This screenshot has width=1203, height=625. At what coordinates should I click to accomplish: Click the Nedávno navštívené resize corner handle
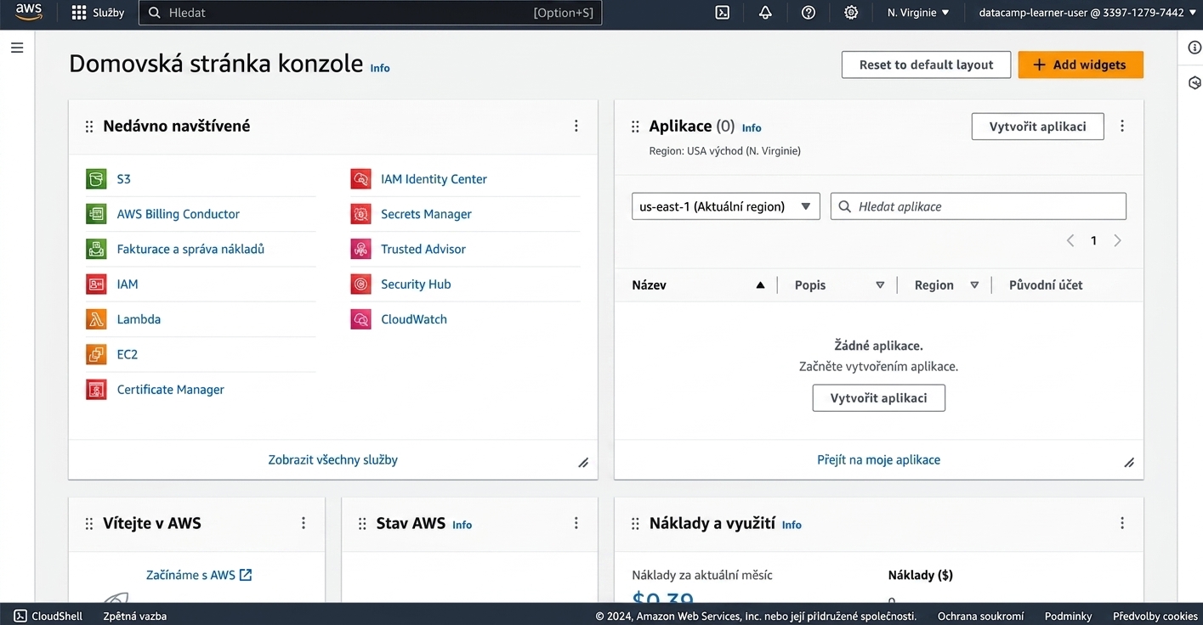point(583,463)
